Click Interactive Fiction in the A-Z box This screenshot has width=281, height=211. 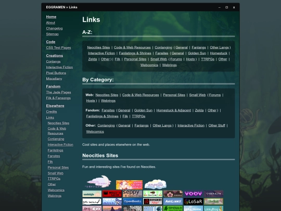coord(101,53)
